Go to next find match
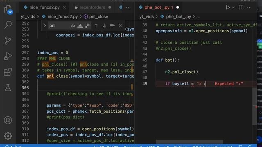This screenshot has height=147, width=262. pyautogui.click(x=104, y=26)
